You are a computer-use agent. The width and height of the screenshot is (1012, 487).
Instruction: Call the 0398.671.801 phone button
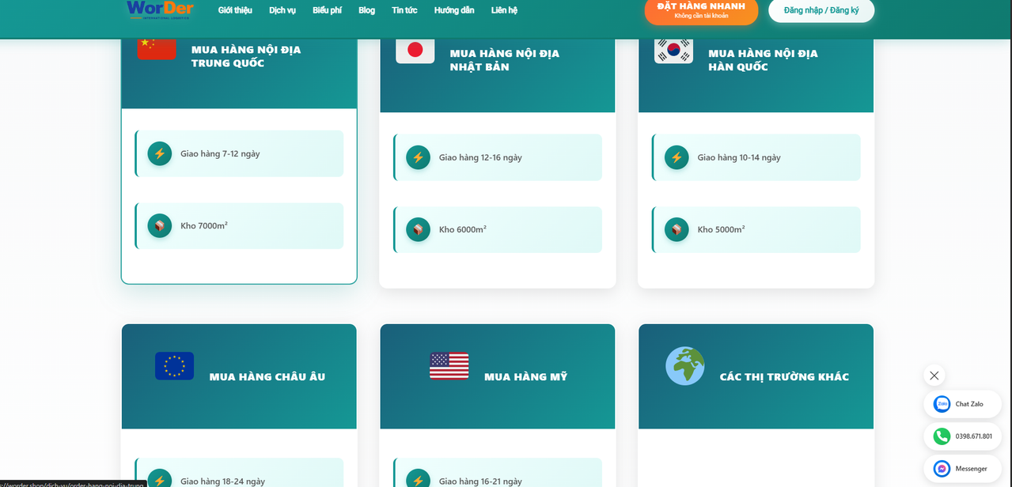click(x=962, y=436)
